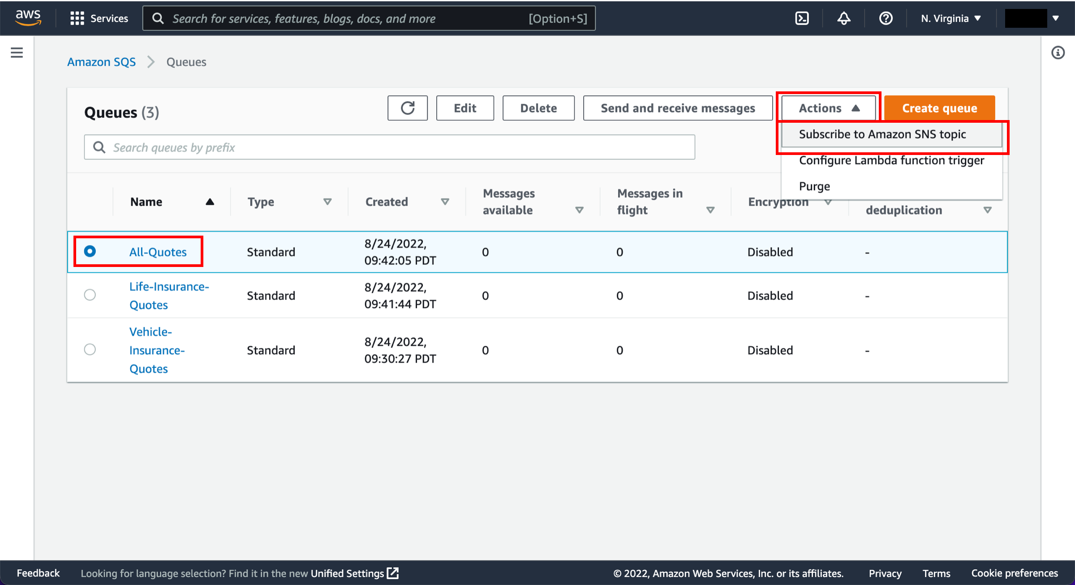1075x585 pixels.
Task: Click the Create queue button
Action: pos(939,108)
